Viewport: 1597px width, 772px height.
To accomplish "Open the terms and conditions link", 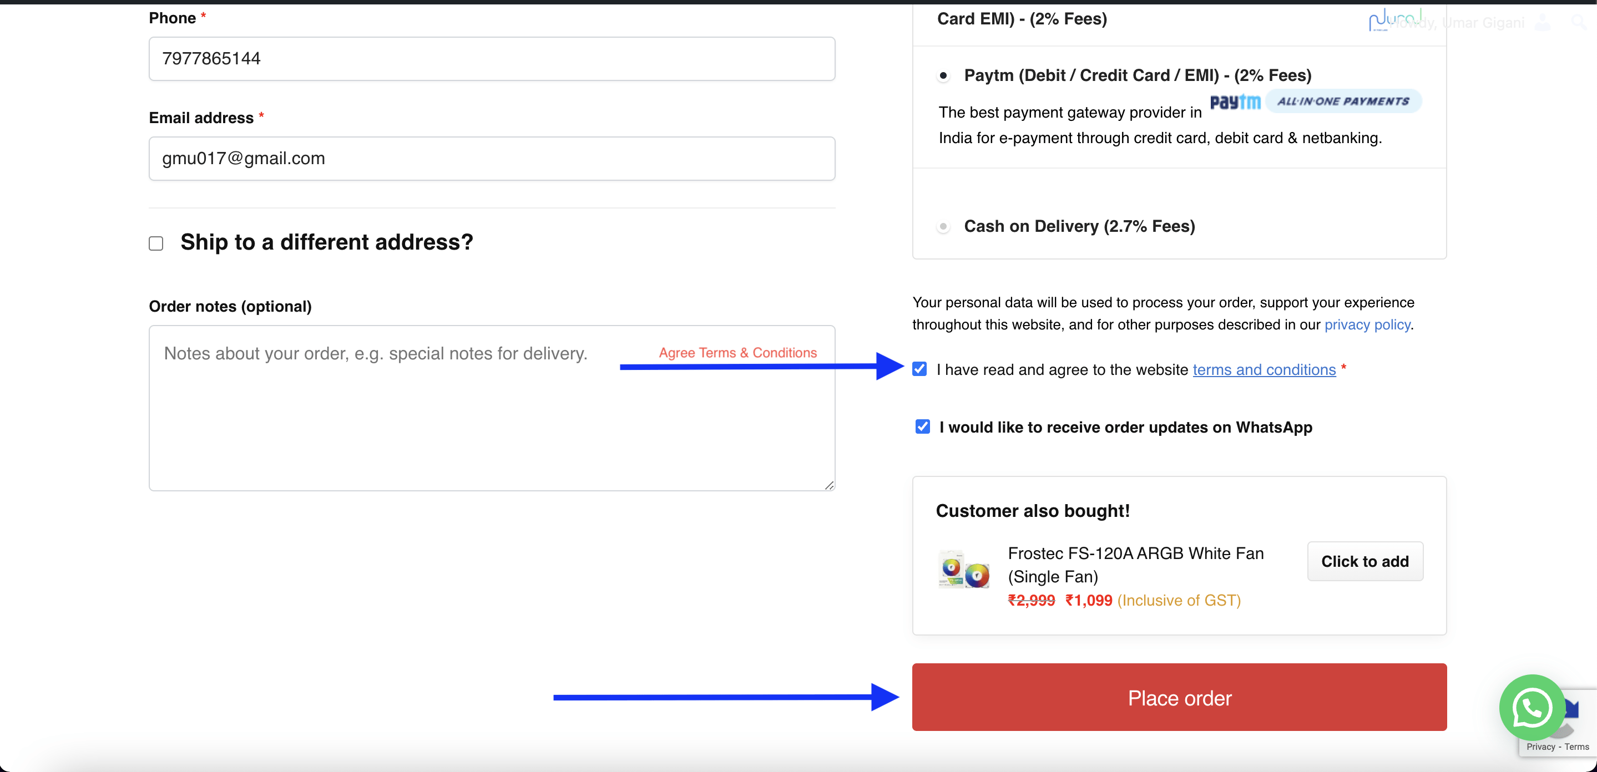I will 1264,370.
